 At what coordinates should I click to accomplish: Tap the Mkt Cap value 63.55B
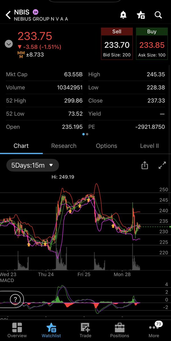[74, 75]
